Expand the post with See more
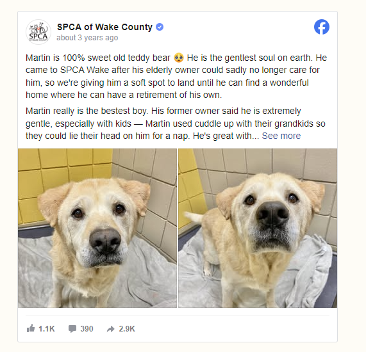 (281, 136)
